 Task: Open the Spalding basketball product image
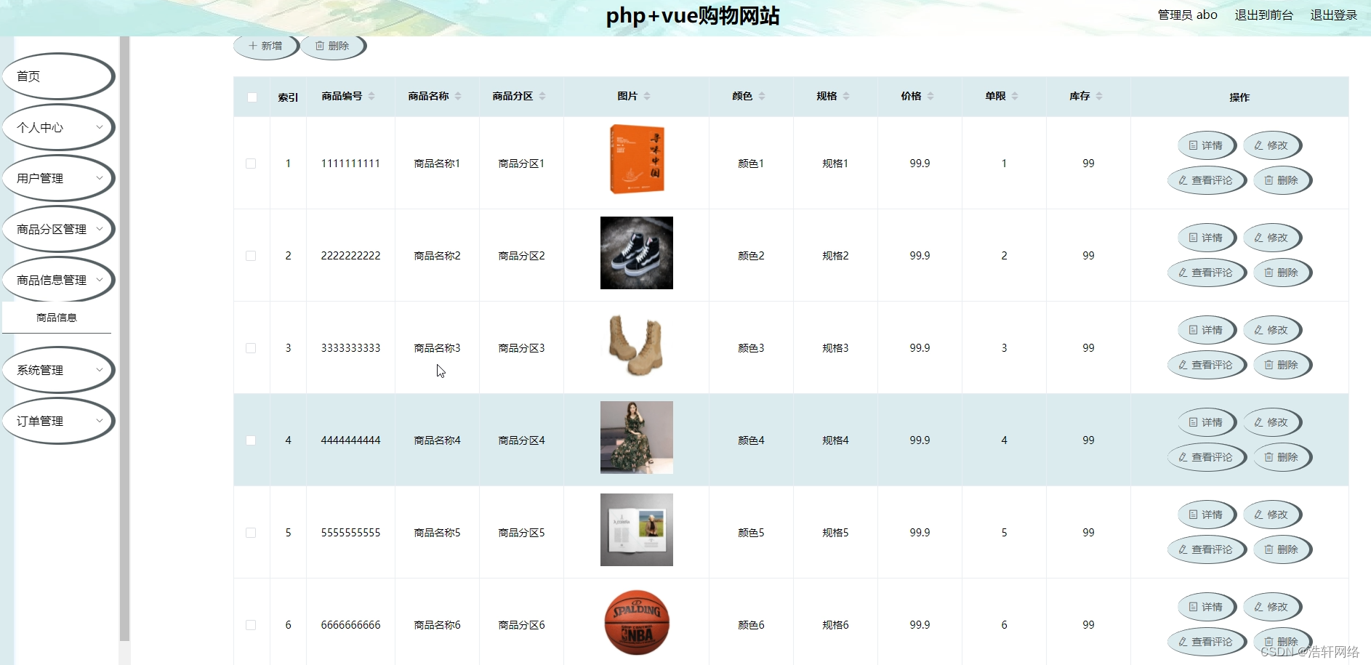coord(637,622)
